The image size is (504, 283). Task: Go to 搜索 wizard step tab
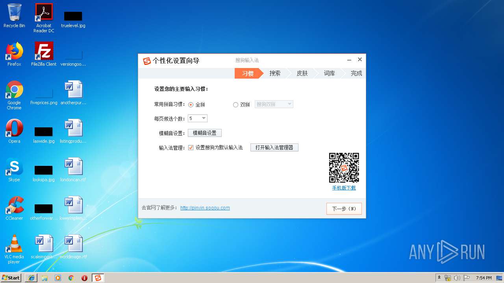275,74
